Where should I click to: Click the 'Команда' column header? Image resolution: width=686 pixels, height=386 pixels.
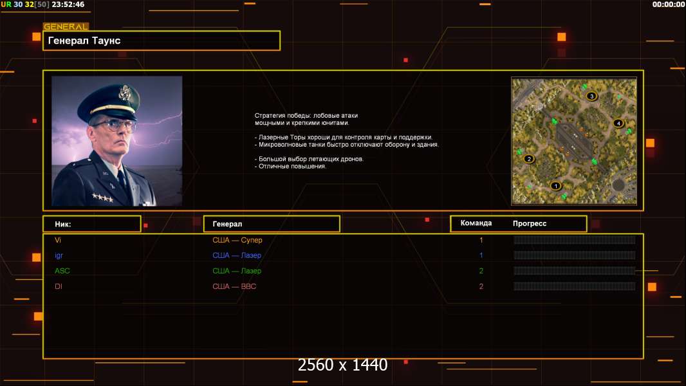[476, 223]
